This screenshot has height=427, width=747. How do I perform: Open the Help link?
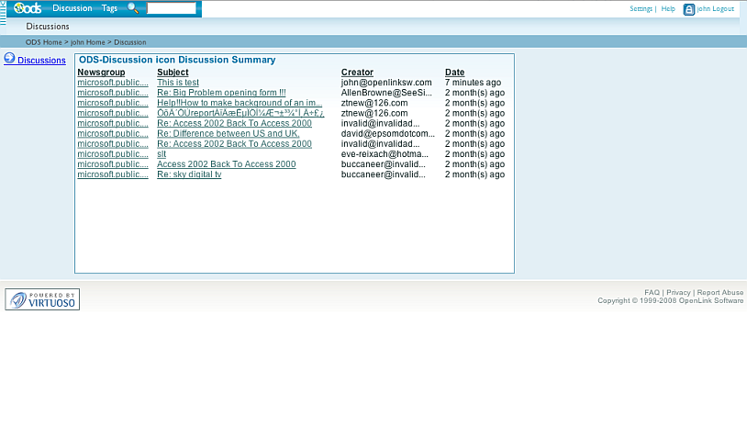click(668, 9)
